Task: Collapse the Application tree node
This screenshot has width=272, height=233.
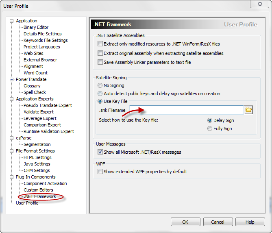Action: [x=12, y=21]
